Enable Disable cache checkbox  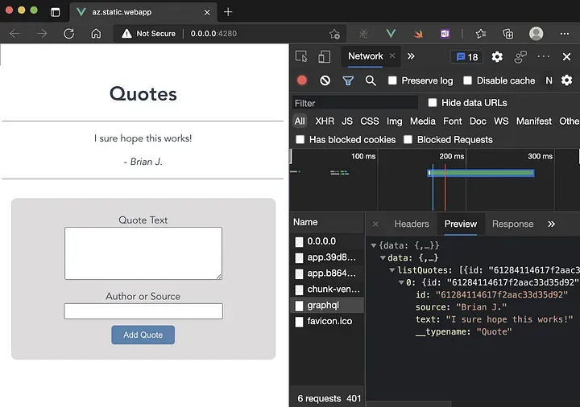point(467,80)
